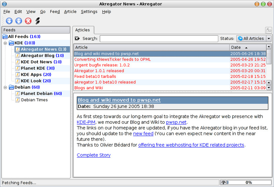Screen dimensions: 274x187
Task: Click the Status dropdown arrow button
Action: point(269,38)
